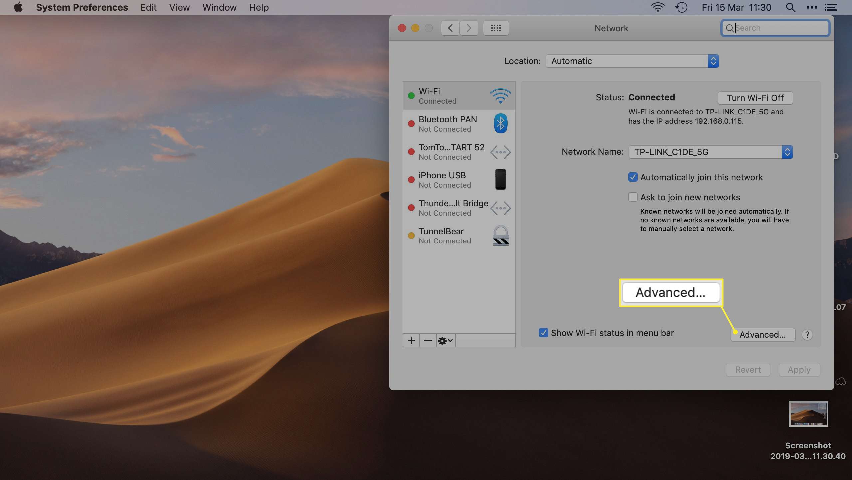Add a new network service

pyautogui.click(x=411, y=340)
